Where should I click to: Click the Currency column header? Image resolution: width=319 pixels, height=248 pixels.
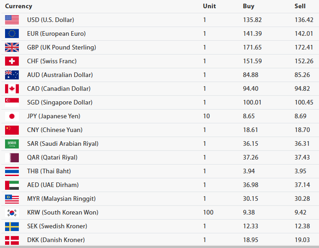coord(18,6)
